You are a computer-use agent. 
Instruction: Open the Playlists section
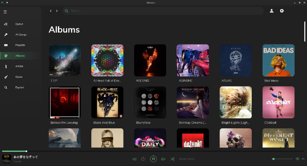20,45
